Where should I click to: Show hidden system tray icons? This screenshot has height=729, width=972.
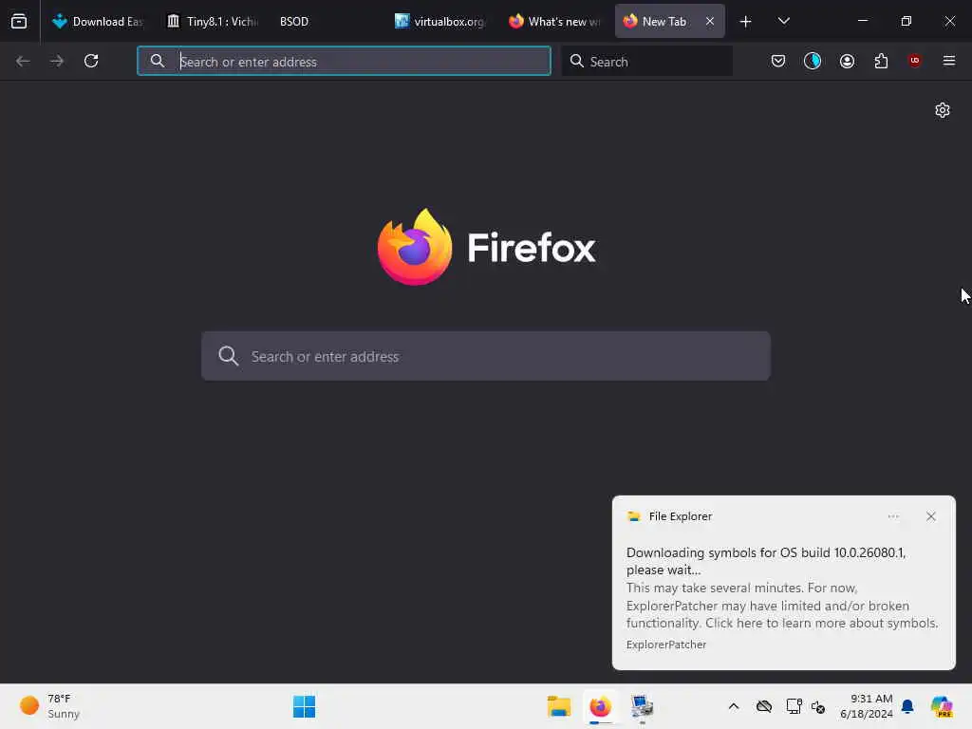tap(734, 706)
